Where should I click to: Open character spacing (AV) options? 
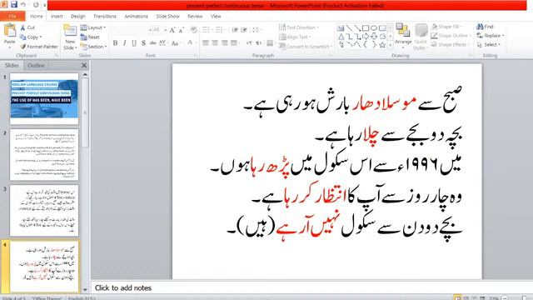(x=162, y=42)
